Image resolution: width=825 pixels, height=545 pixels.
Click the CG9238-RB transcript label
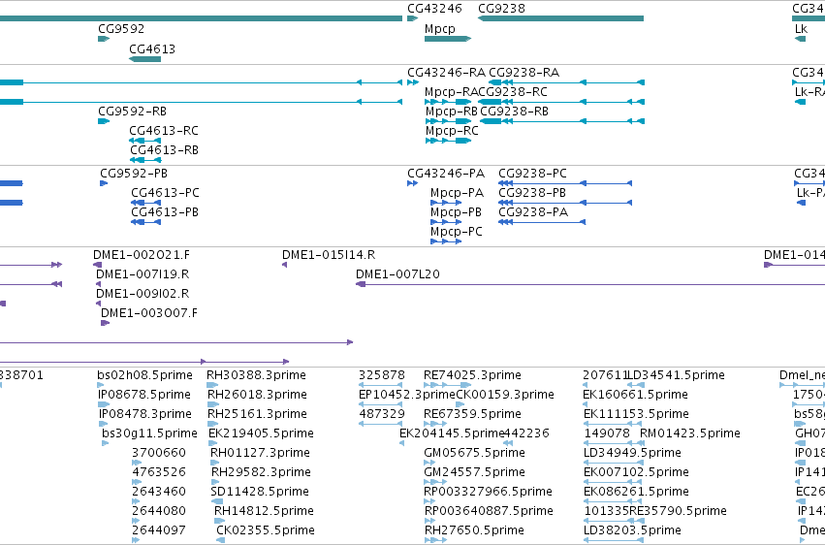point(514,112)
